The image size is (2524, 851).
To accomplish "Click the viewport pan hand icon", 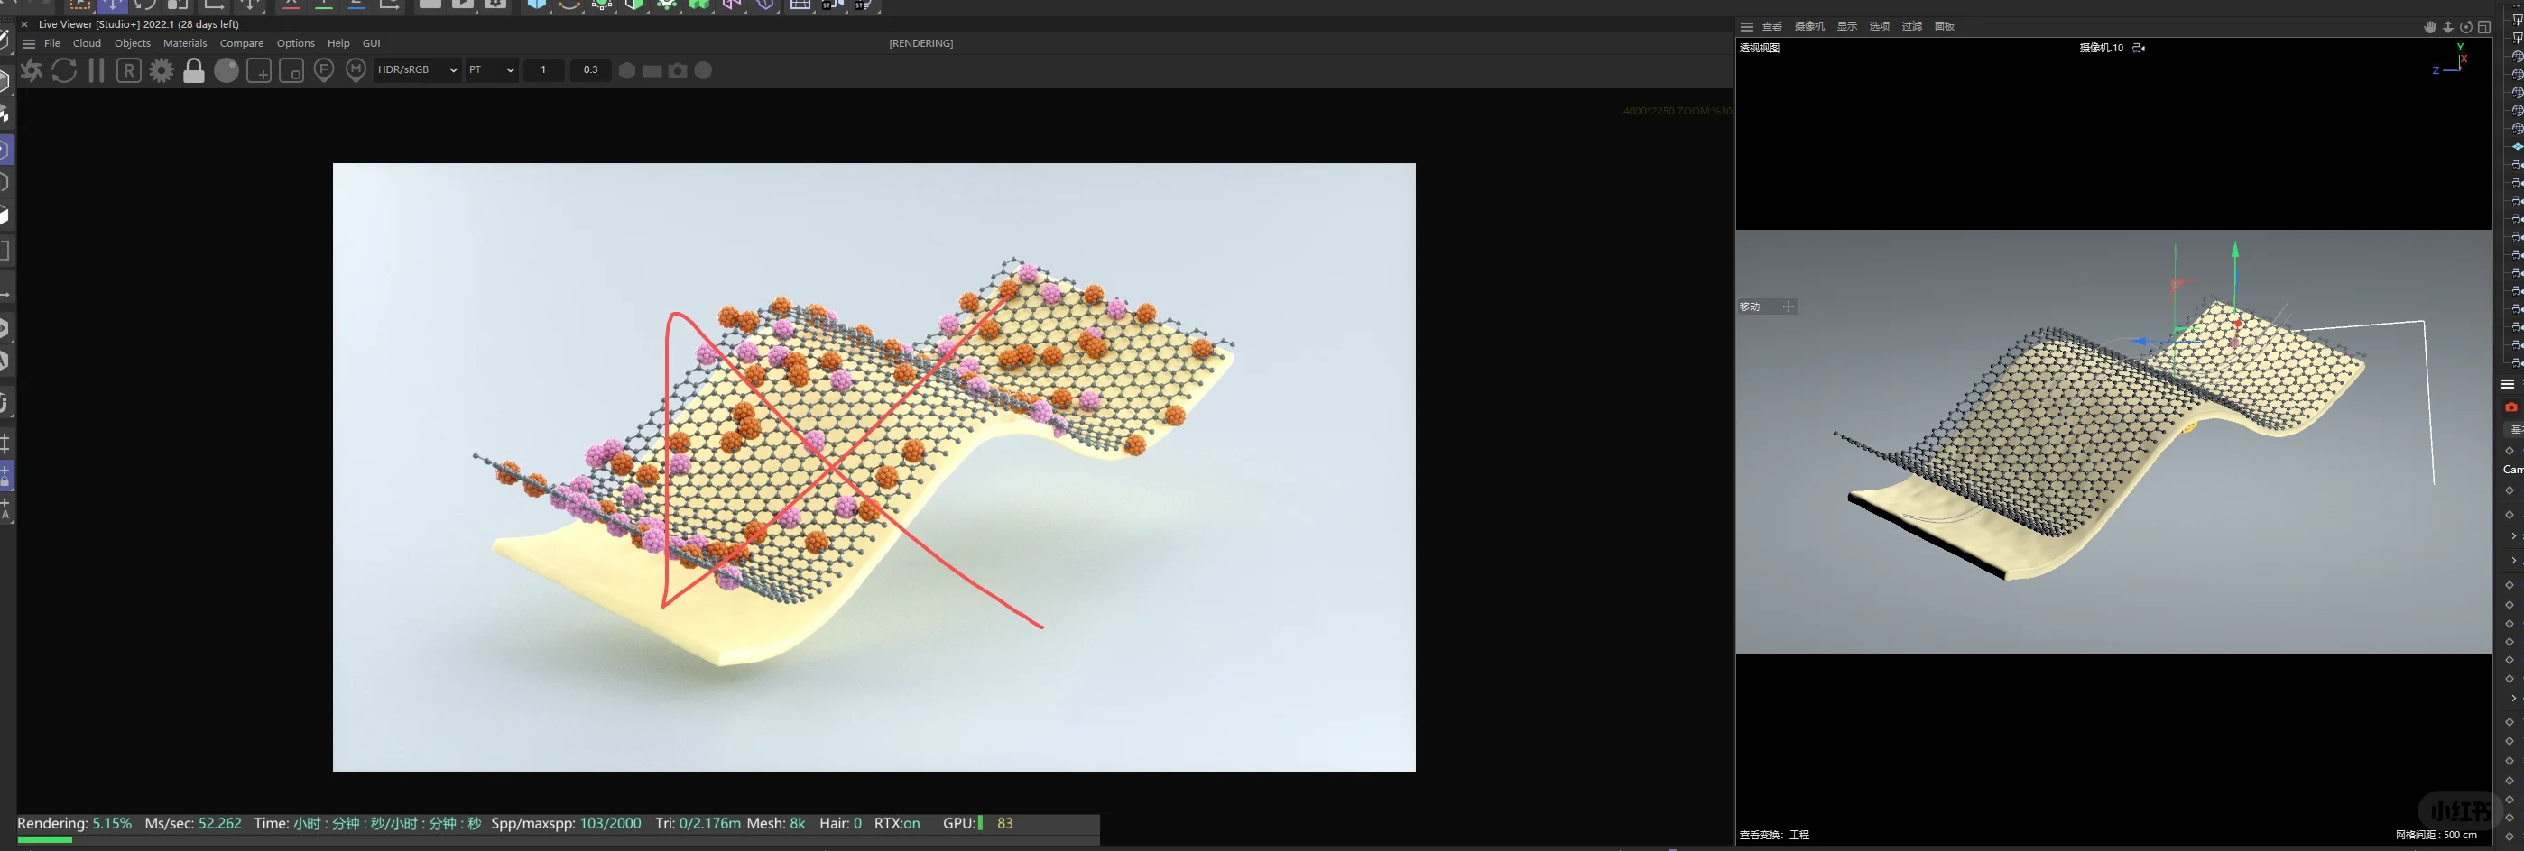I will [2430, 27].
